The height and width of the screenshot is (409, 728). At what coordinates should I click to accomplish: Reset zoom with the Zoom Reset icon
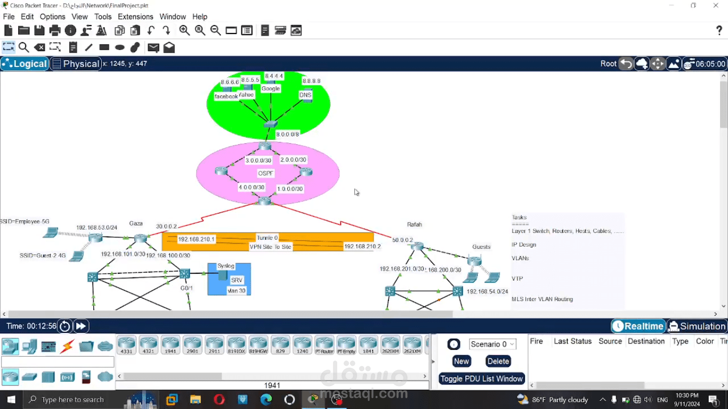tap(200, 31)
